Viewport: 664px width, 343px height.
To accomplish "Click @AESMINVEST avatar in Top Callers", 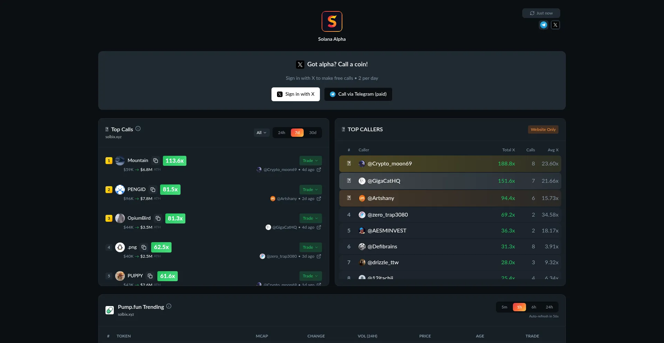I will point(362,231).
